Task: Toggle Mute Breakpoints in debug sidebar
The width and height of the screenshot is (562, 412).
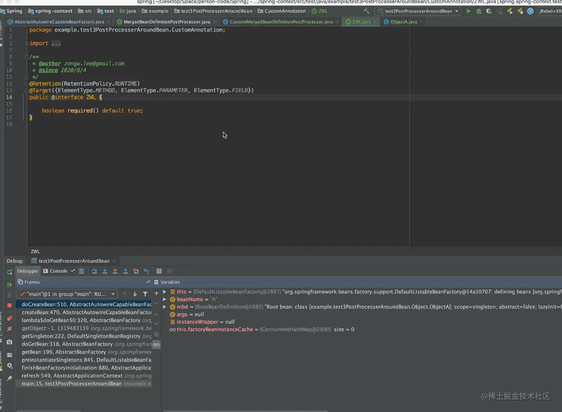Action: tap(10, 329)
